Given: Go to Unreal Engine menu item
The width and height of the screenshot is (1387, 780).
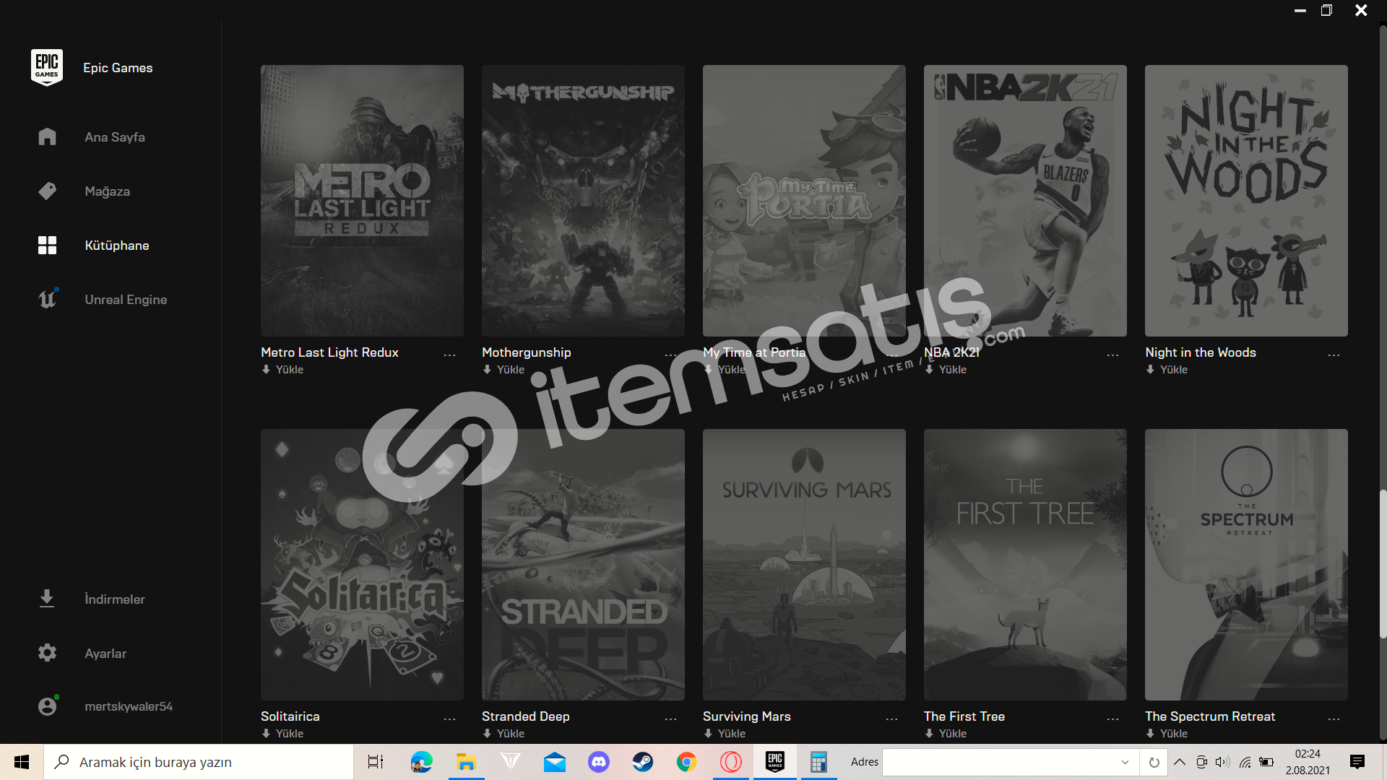Looking at the screenshot, I should point(126,300).
